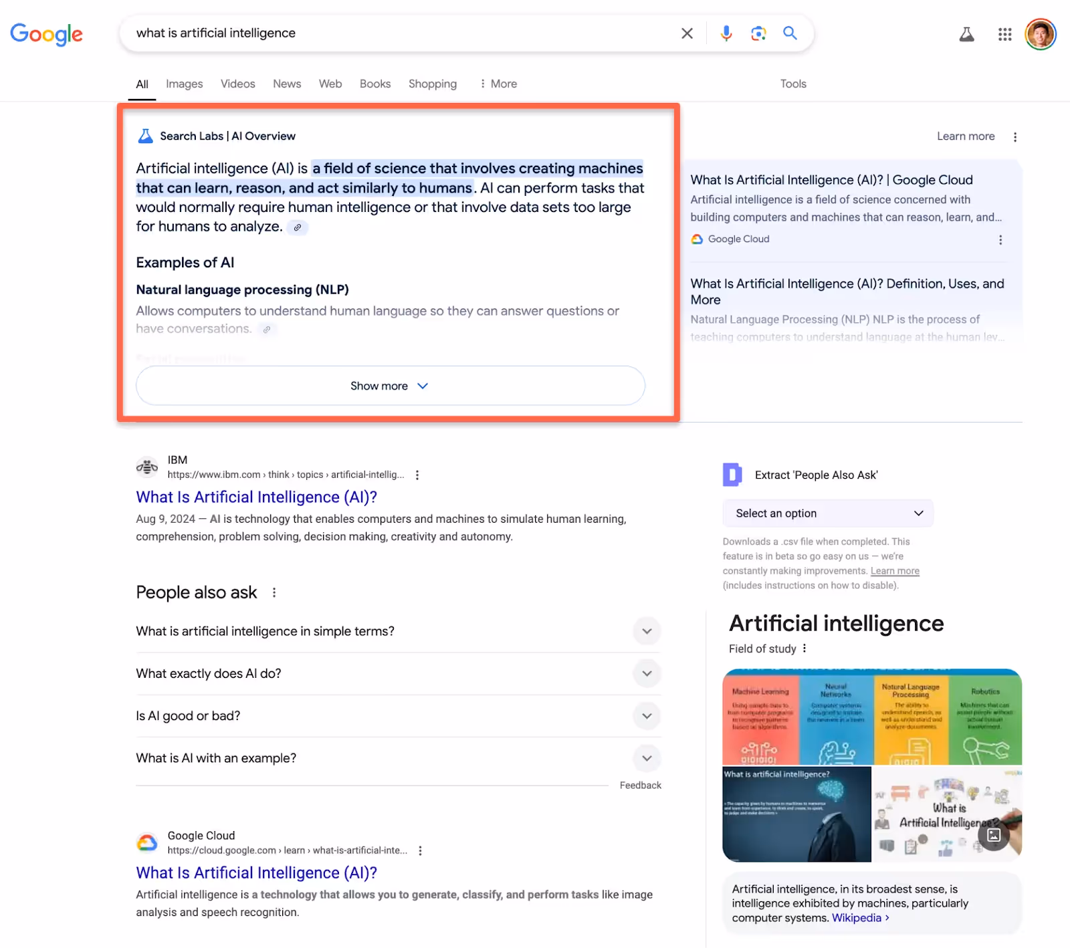Expand 'What exactly does AI do?' question
The image size is (1070, 948).
pyautogui.click(x=399, y=673)
